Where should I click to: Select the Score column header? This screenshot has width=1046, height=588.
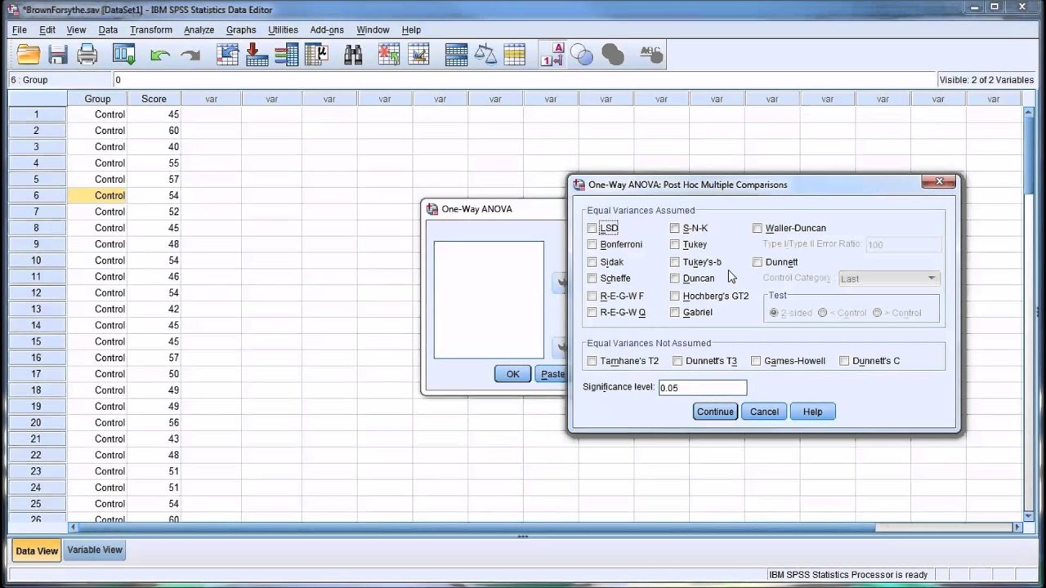pos(154,99)
